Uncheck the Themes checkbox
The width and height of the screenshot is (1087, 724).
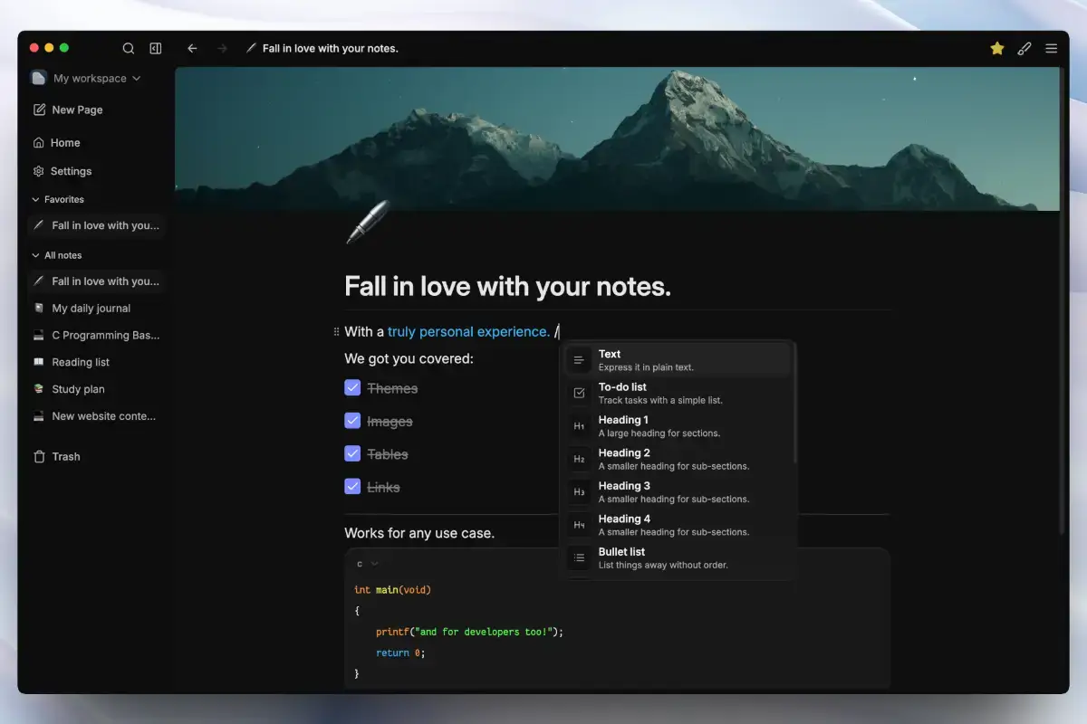click(x=353, y=388)
